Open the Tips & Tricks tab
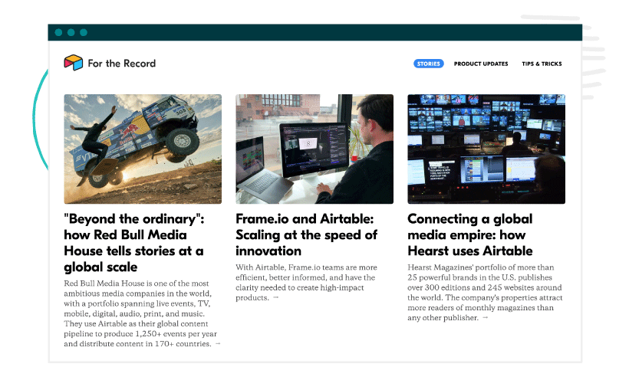Screen dimensions: 629x390 click(x=542, y=64)
